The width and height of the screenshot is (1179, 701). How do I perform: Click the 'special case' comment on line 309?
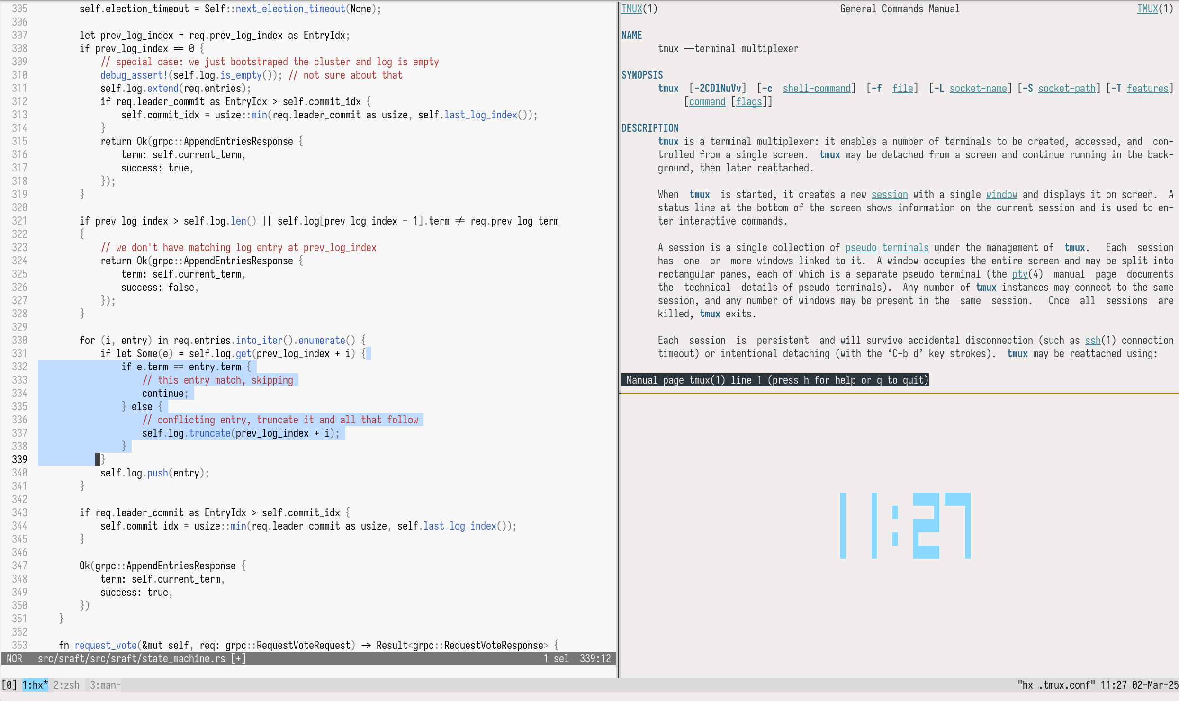point(270,62)
